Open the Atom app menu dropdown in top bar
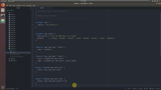This screenshot has width=161, height=90. tap(12, 1)
